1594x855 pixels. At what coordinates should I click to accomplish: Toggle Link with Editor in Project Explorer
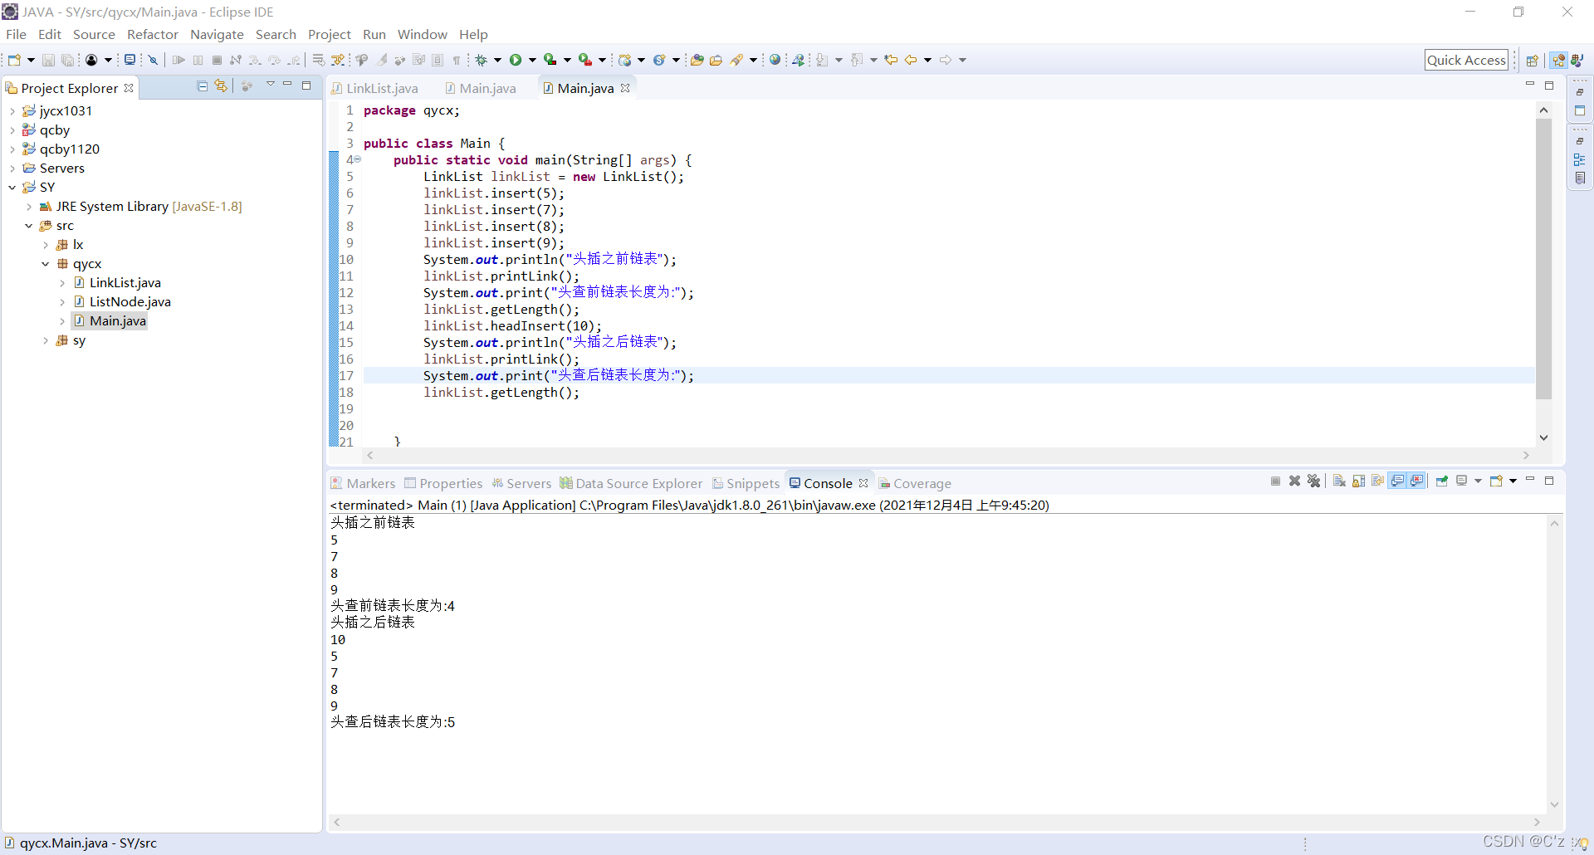[221, 85]
